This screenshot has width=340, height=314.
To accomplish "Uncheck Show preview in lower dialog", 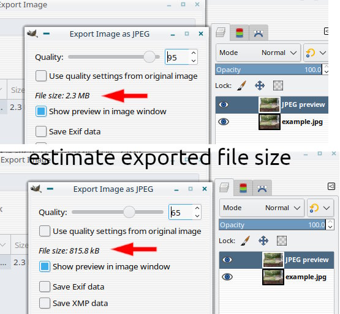I will click(45, 266).
